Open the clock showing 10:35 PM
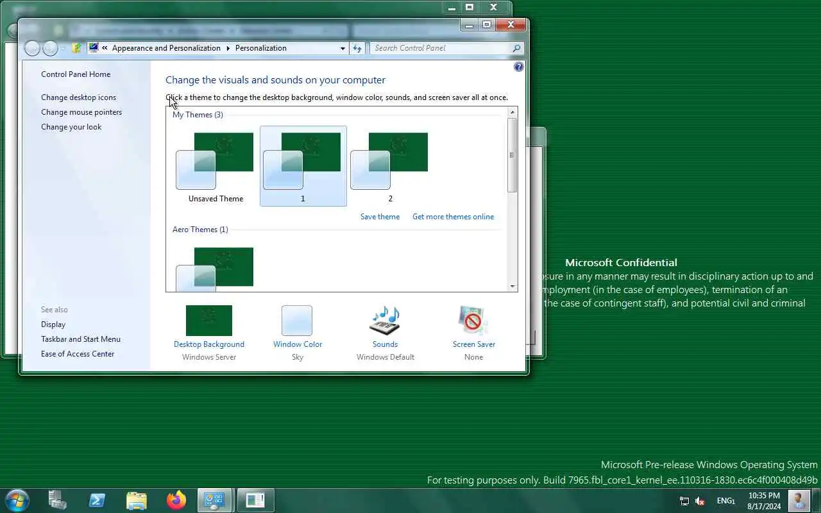 point(764,501)
